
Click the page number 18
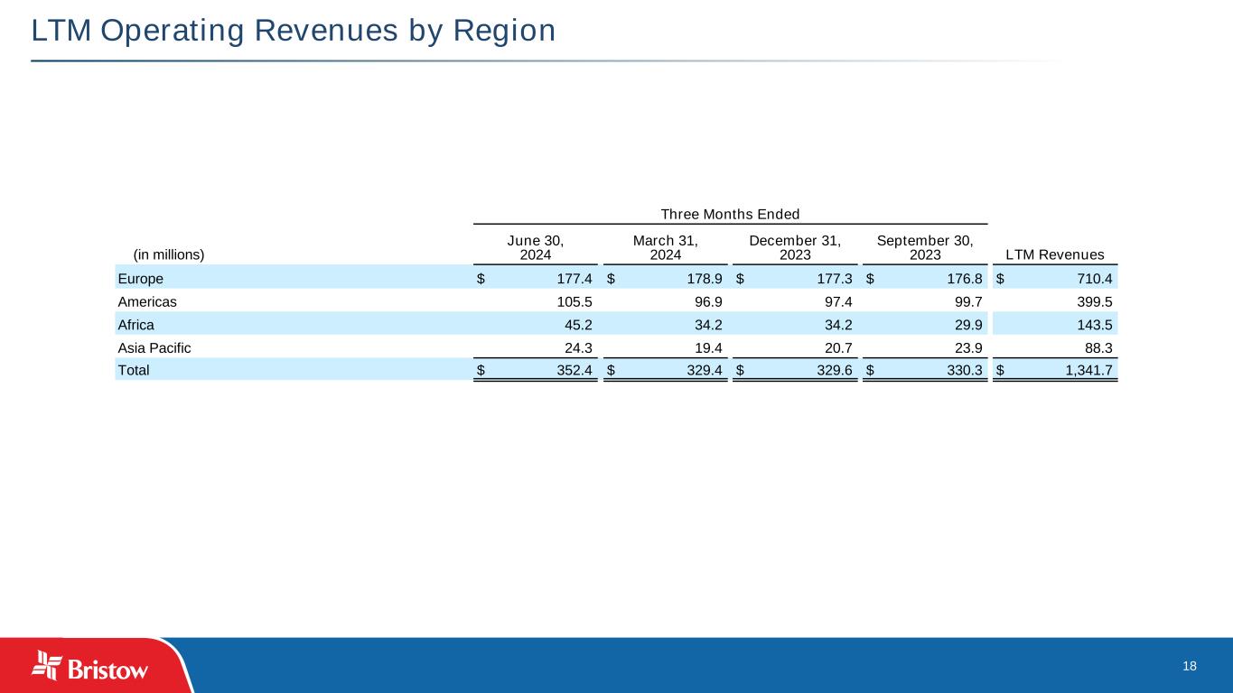click(1189, 666)
